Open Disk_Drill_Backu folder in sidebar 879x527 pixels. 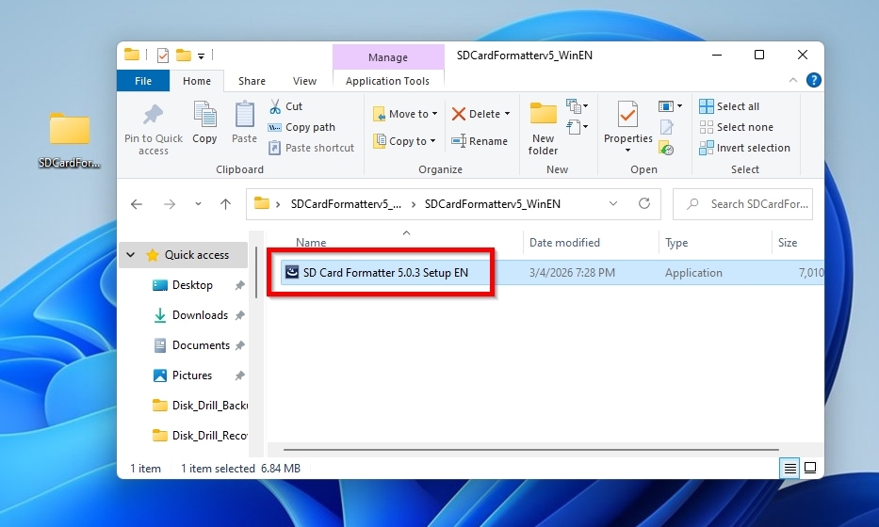(x=200, y=406)
